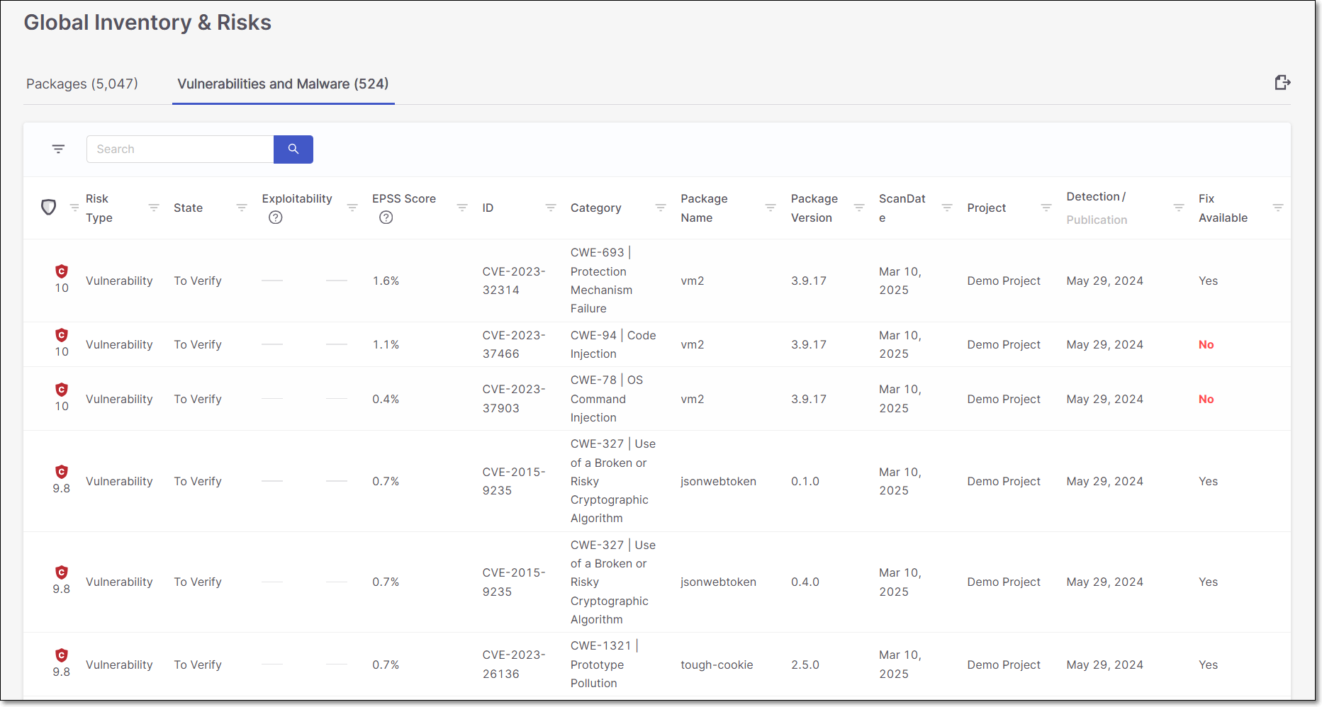This screenshot has width=1322, height=707.
Task: Click vm2 package name in CVE-2023-32314 row
Action: coord(692,281)
